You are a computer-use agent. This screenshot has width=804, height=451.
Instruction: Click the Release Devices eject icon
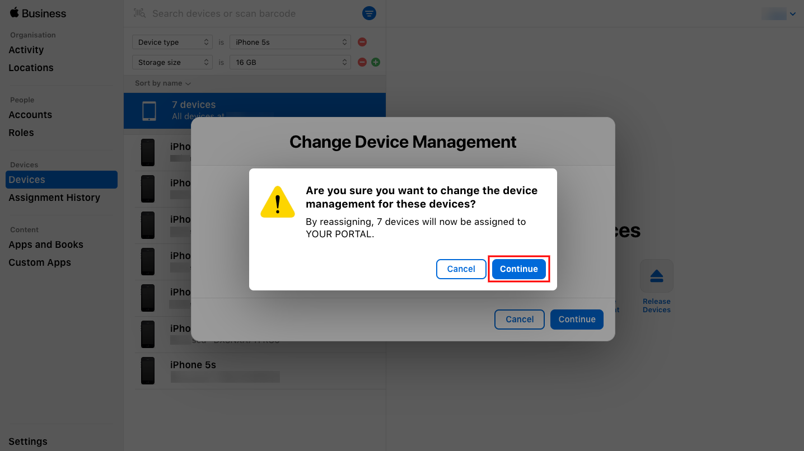pyautogui.click(x=657, y=276)
